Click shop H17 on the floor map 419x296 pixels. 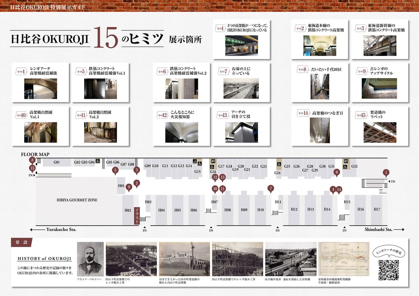point(377,209)
